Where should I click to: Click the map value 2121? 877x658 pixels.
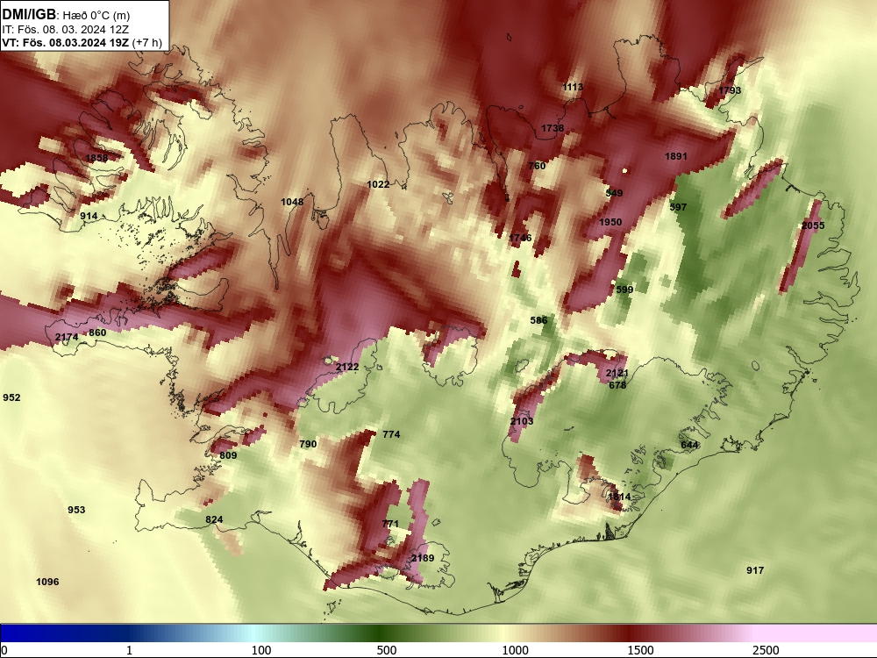point(617,373)
